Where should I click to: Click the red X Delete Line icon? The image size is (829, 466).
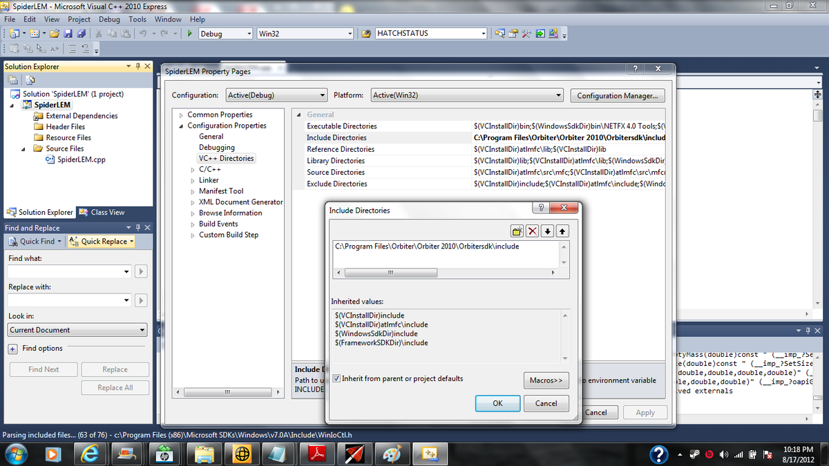[x=533, y=231]
